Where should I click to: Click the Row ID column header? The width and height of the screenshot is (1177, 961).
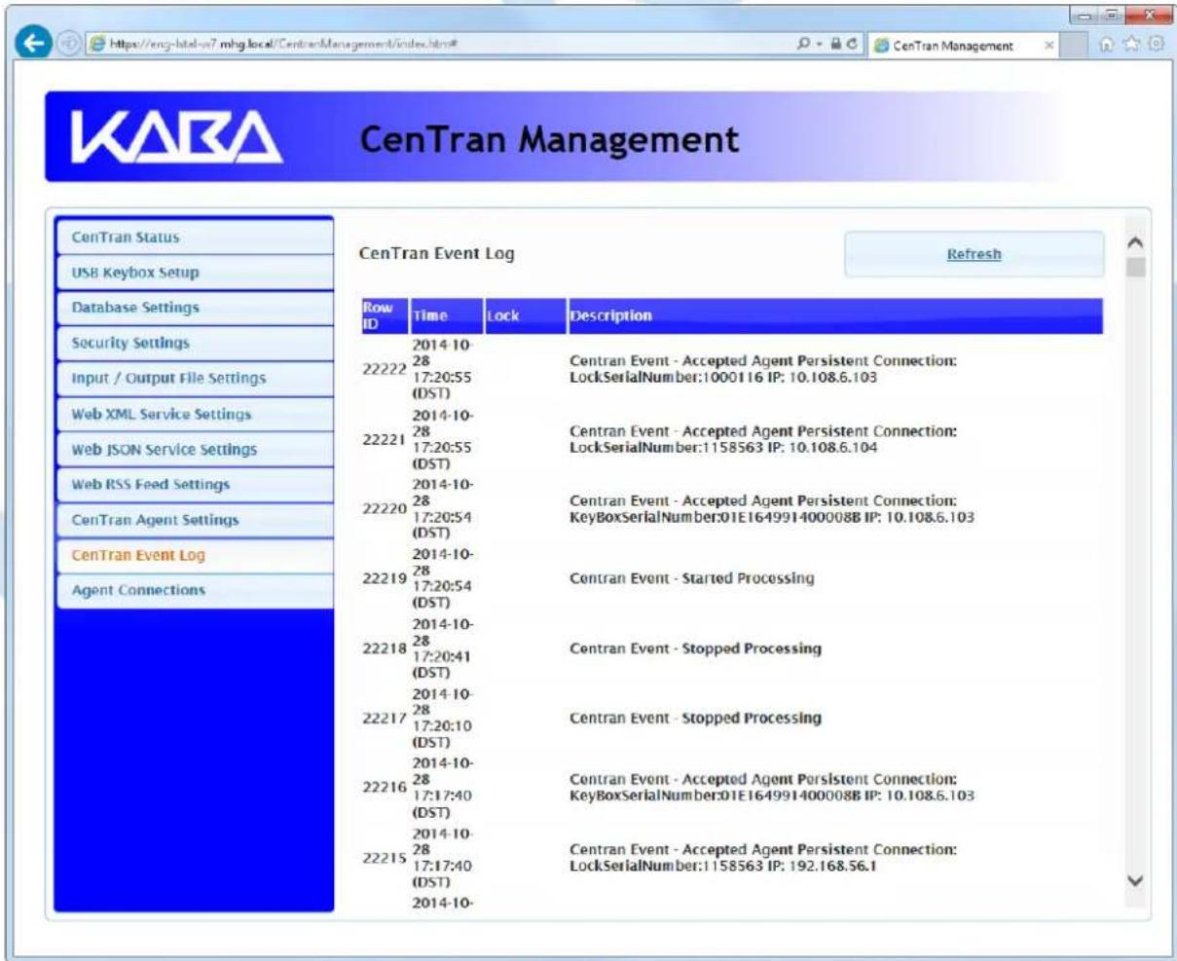click(x=384, y=315)
